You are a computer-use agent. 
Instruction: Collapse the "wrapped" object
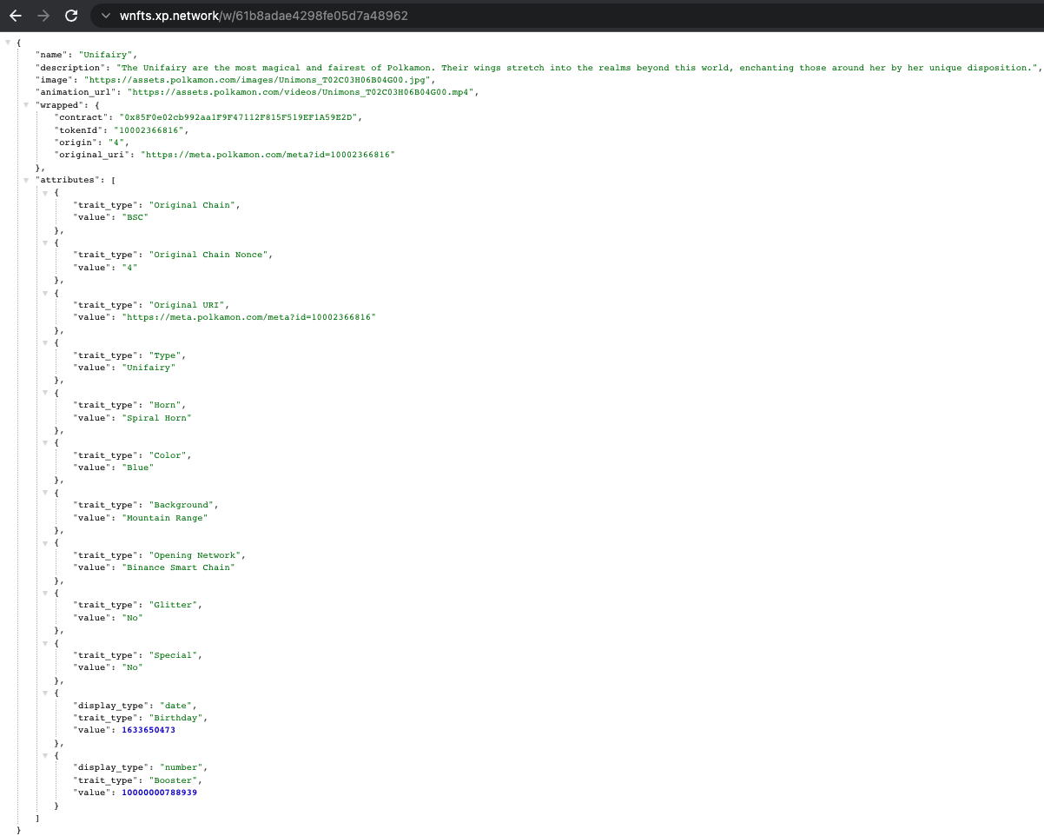pyautogui.click(x=27, y=104)
